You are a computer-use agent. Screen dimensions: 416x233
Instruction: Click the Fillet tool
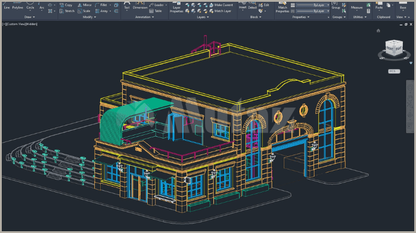[101, 5]
